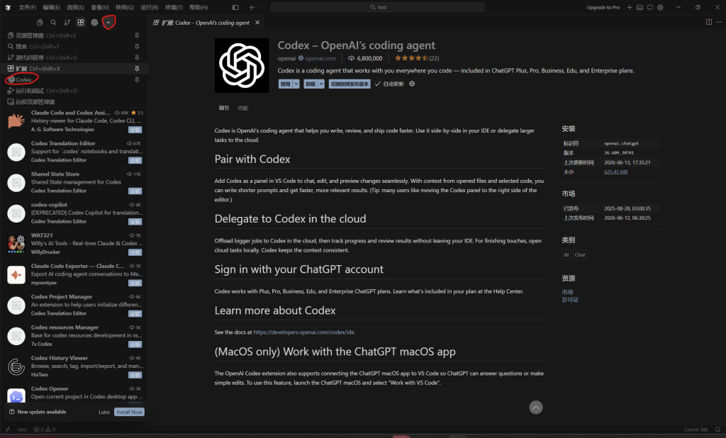Split the editor right
The width and height of the screenshot is (726, 438).
tap(709, 22)
